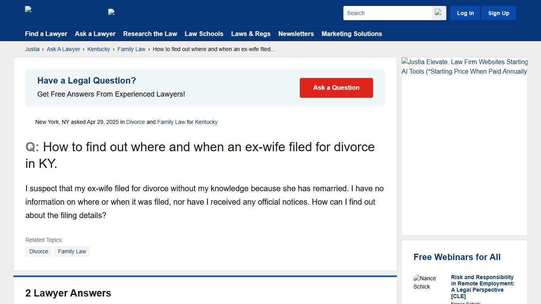541x304 pixels.
Task: Open the Family Law related topic tag
Action: 72,251
